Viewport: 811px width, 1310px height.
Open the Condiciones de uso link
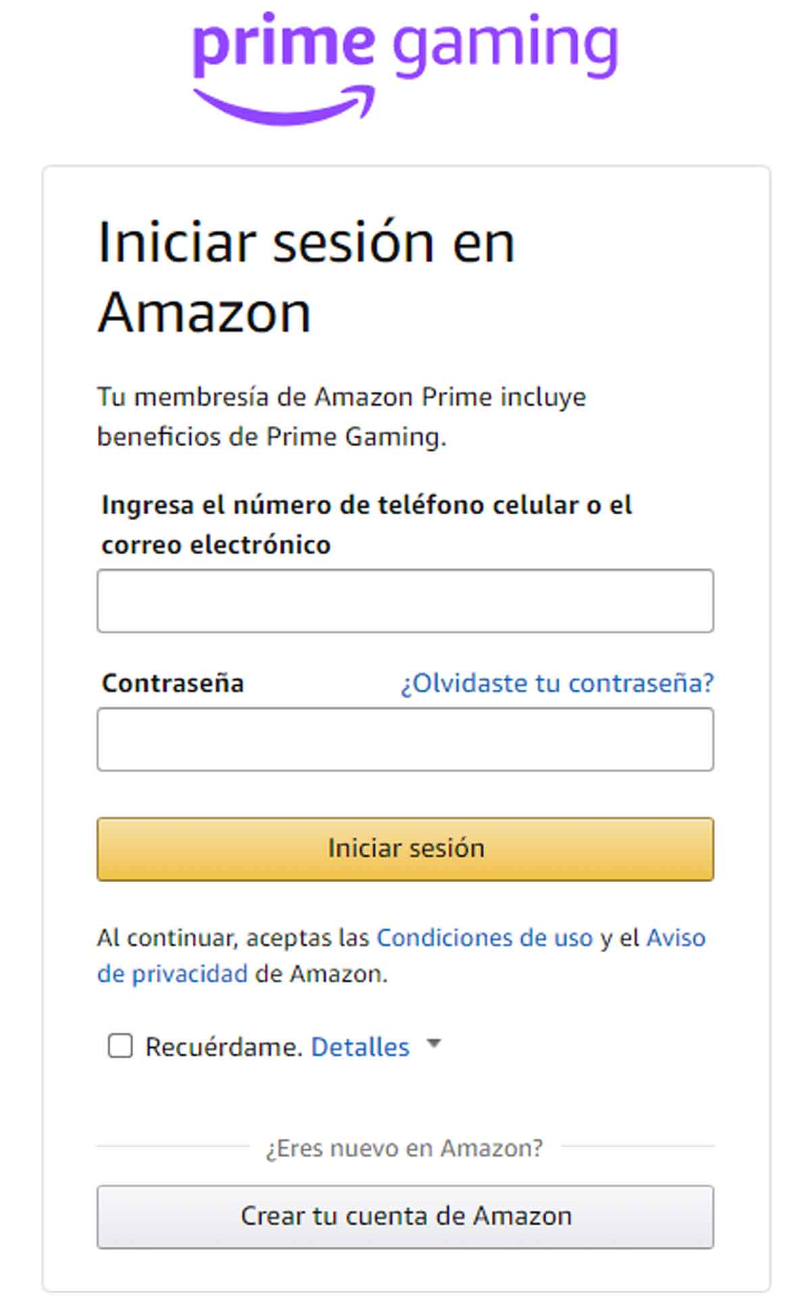pos(484,938)
